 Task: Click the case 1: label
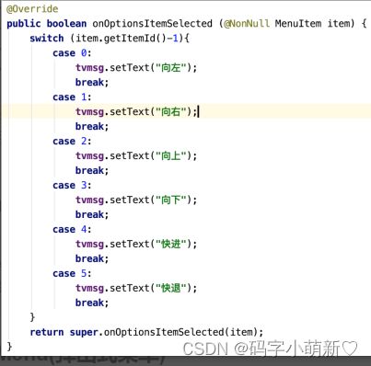tap(72, 97)
